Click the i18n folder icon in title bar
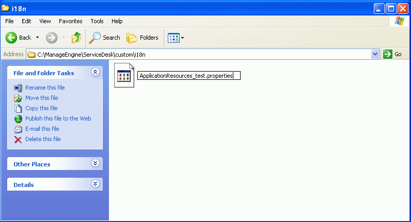This screenshot has width=411, height=222. pyautogui.click(x=6, y=8)
